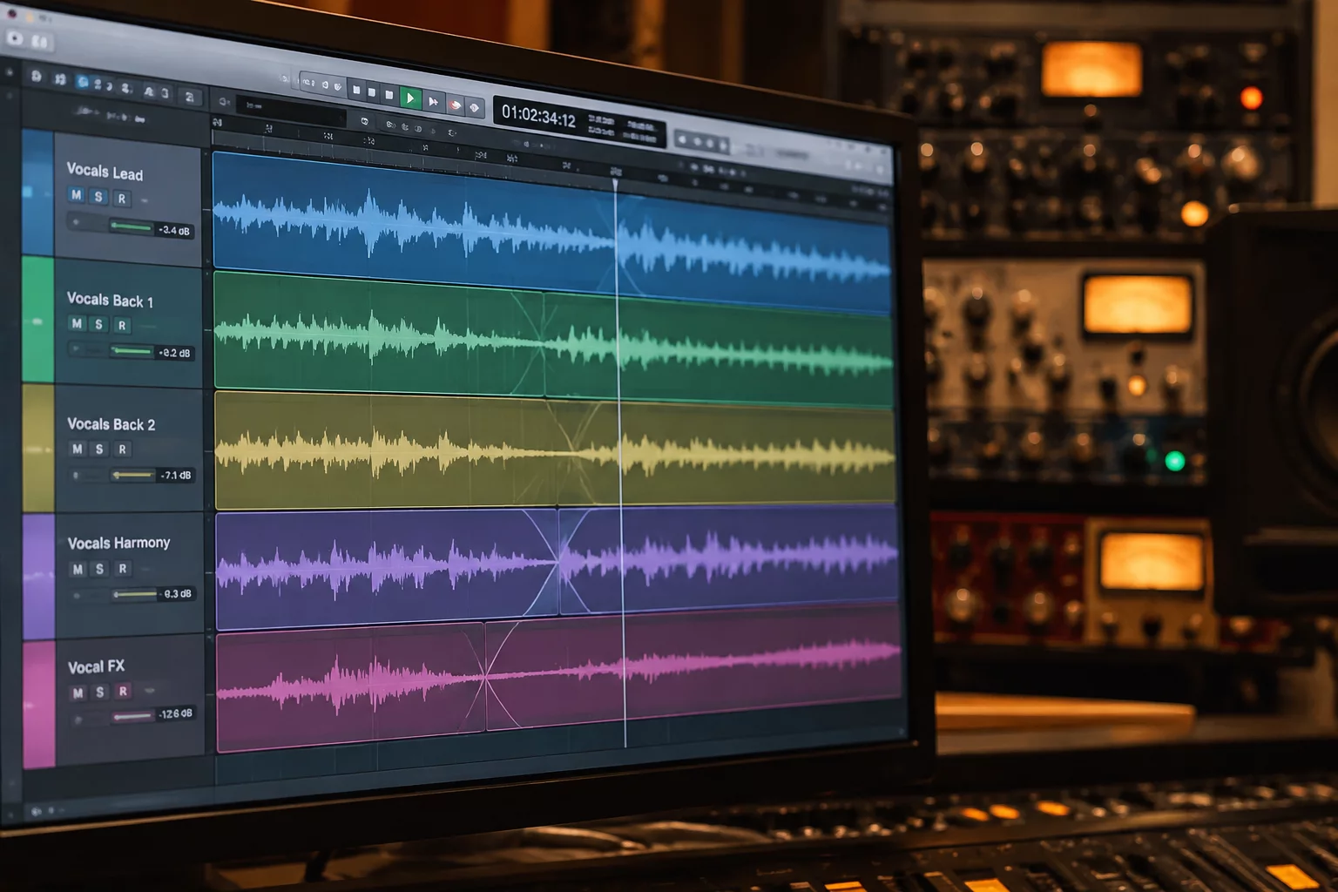Click the fast-forward button beside Play
The width and height of the screenshot is (1338, 892).
point(433,102)
